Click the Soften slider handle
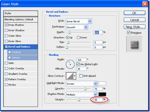The height and width of the screenshot is (112, 150). click(67, 47)
